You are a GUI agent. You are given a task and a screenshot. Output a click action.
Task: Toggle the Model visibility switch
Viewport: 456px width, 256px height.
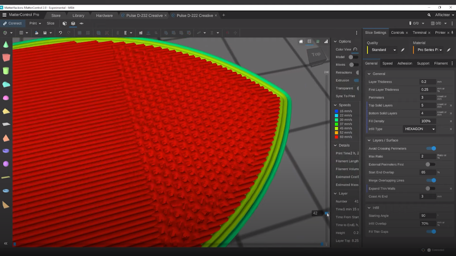[353, 57]
